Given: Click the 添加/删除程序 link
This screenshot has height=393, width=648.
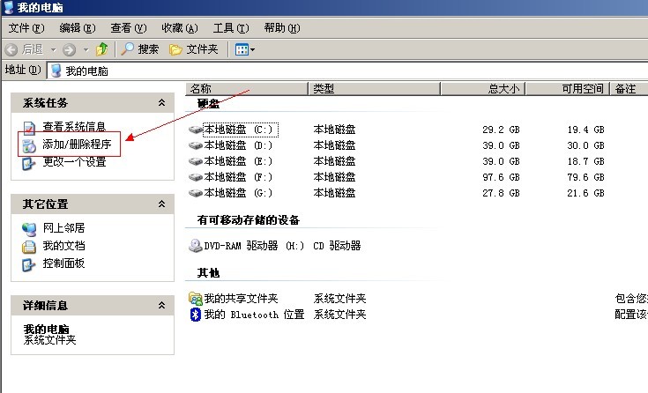Looking at the screenshot, I should point(77,144).
